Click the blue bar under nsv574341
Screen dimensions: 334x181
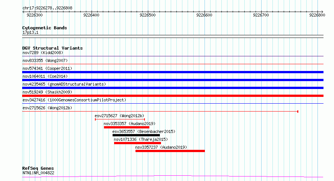(173, 72)
